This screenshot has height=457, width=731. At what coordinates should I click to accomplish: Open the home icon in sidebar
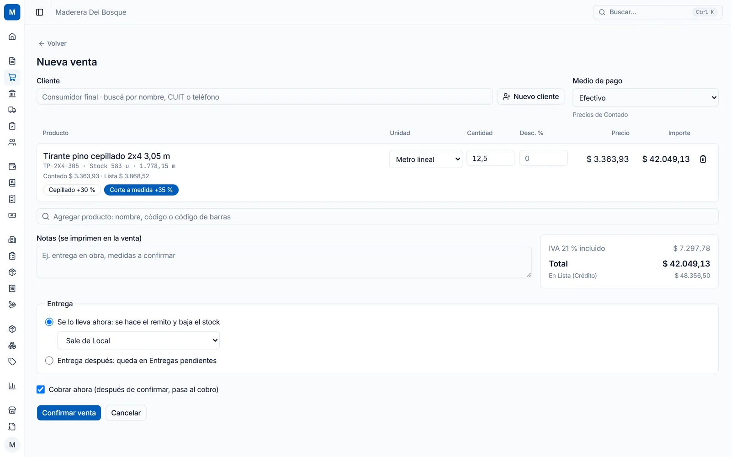[x=12, y=37]
